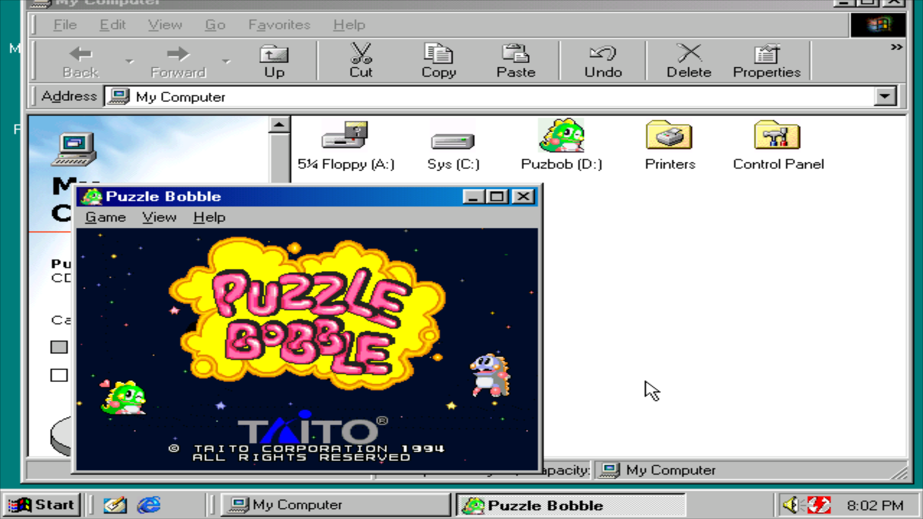Click the Edit menu in My Computer
This screenshot has height=519, width=923.
pyautogui.click(x=112, y=24)
